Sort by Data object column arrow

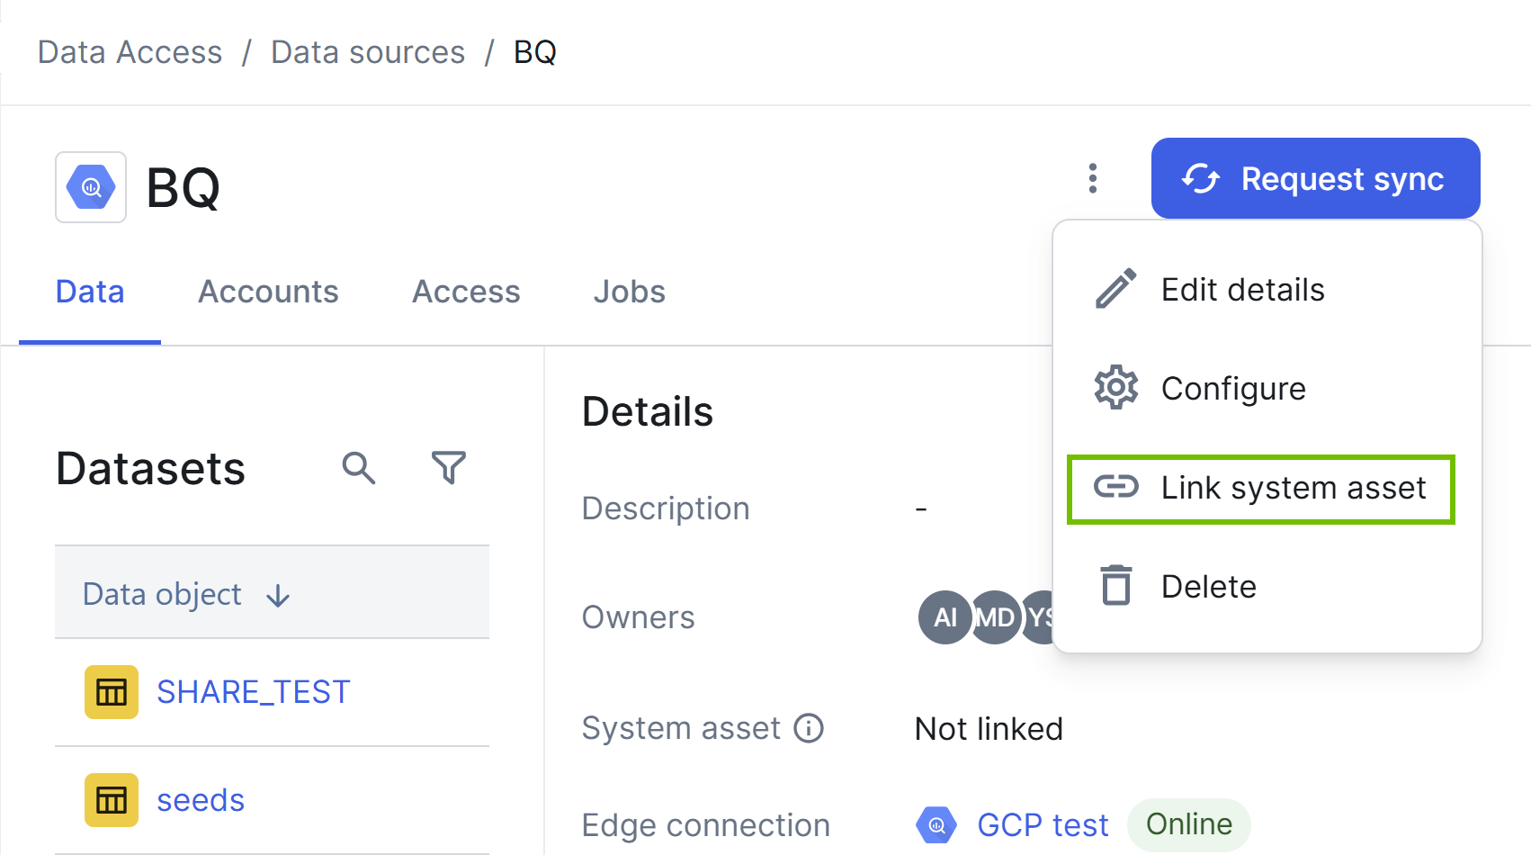(278, 596)
